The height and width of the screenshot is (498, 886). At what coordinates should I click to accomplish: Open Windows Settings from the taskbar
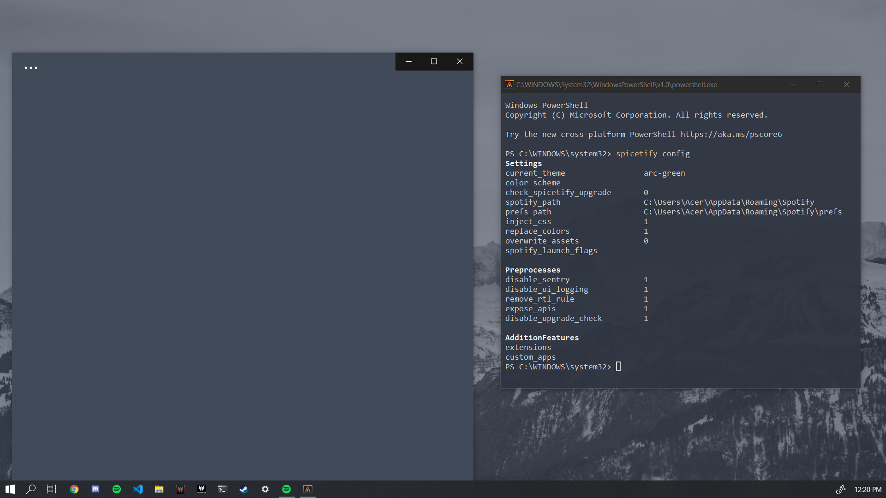(x=265, y=489)
